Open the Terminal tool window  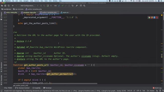pyautogui.click(x=47, y=88)
